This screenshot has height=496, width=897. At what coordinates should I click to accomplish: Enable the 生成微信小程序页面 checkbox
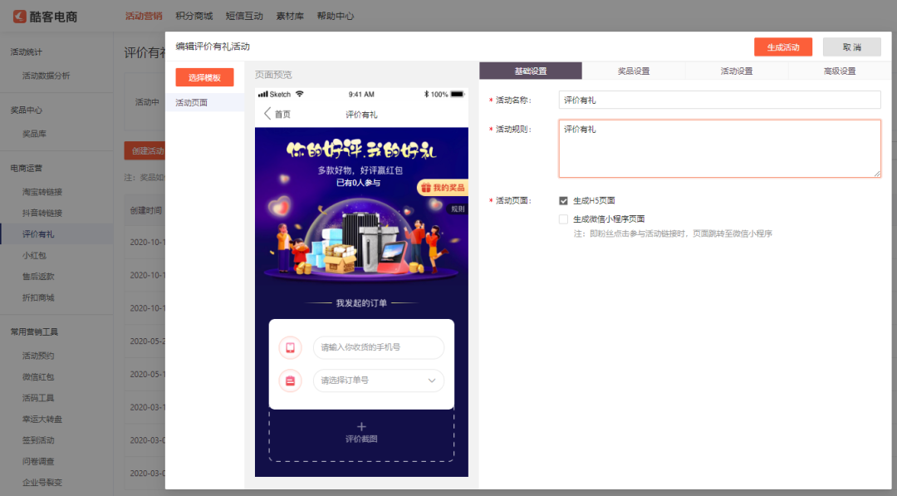click(563, 219)
